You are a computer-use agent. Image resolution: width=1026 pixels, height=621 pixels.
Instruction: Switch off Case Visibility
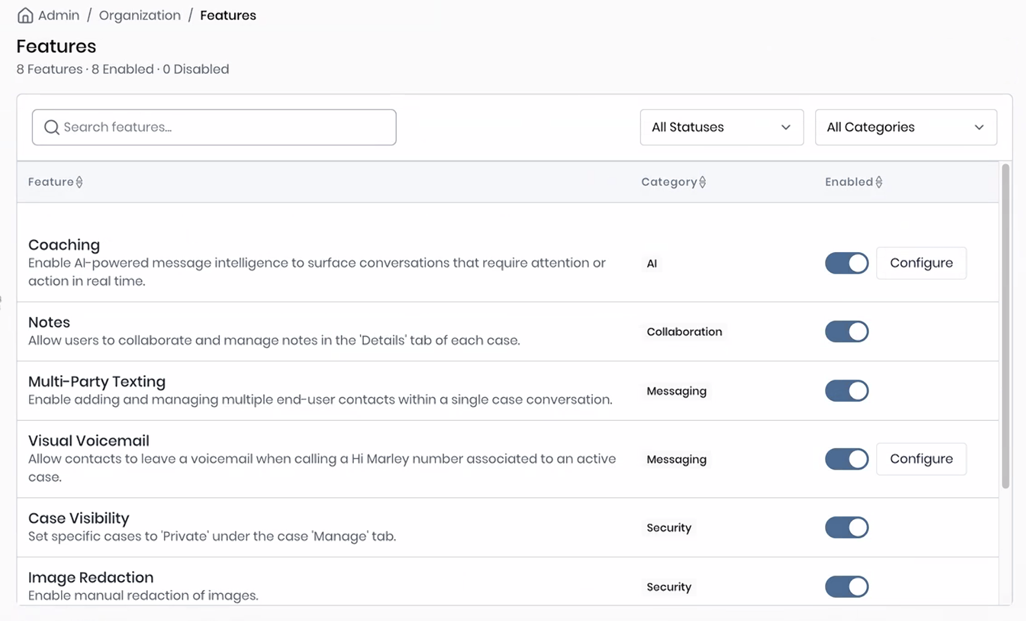point(846,528)
